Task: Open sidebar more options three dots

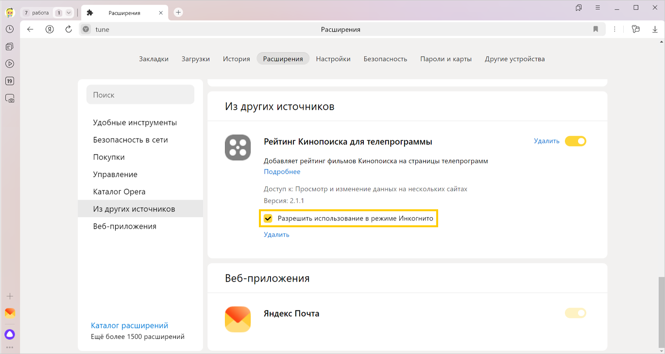Action: [9, 348]
